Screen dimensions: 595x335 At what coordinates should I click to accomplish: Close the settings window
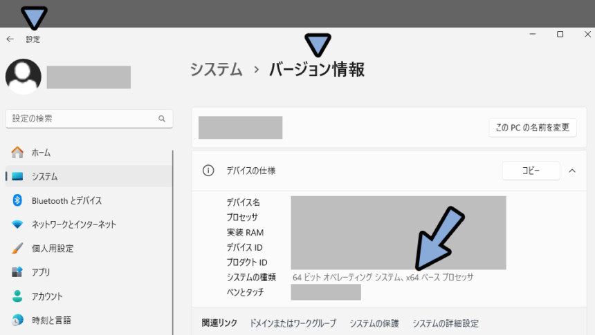point(587,34)
